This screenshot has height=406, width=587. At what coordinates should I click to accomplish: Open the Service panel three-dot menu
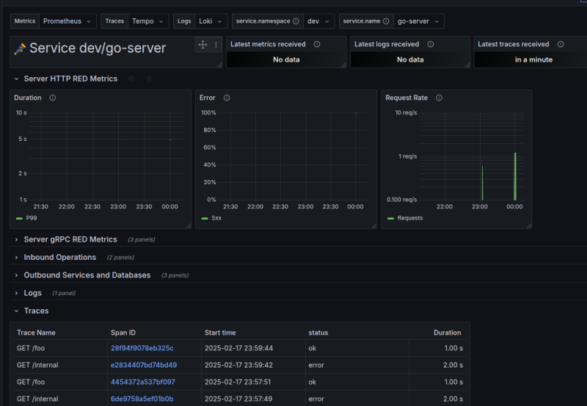click(216, 45)
